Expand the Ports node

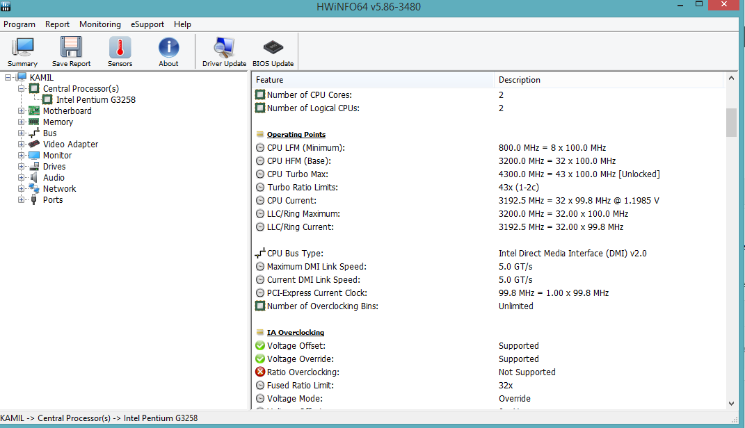(x=21, y=200)
